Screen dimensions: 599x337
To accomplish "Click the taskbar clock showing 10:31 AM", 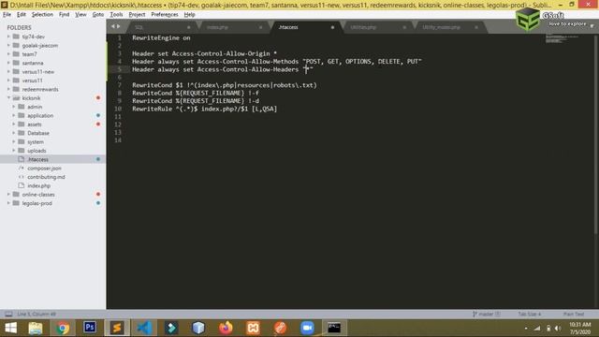I will [x=580, y=329].
